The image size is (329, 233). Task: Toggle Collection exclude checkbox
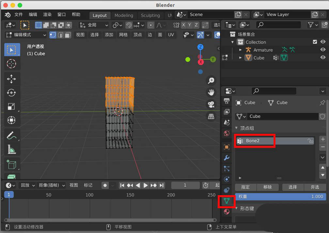[315, 42]
